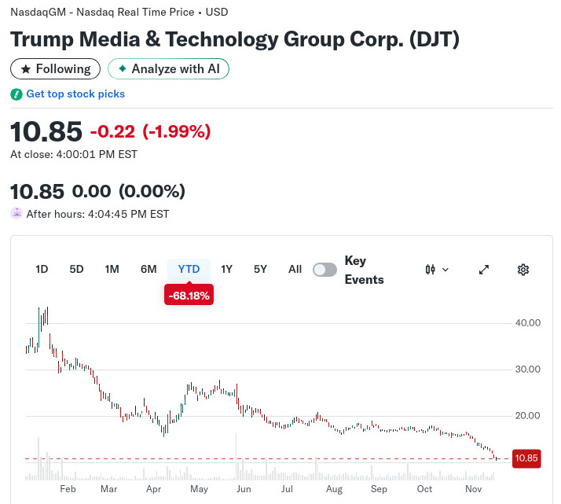Click the star icon in Following
This screenshot has width=561, height=504.
pos(25,69)
